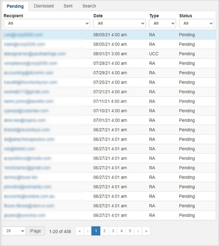Screen dimensions: 219x246
Task: Open the Sent tab
Action: (68, 6)
